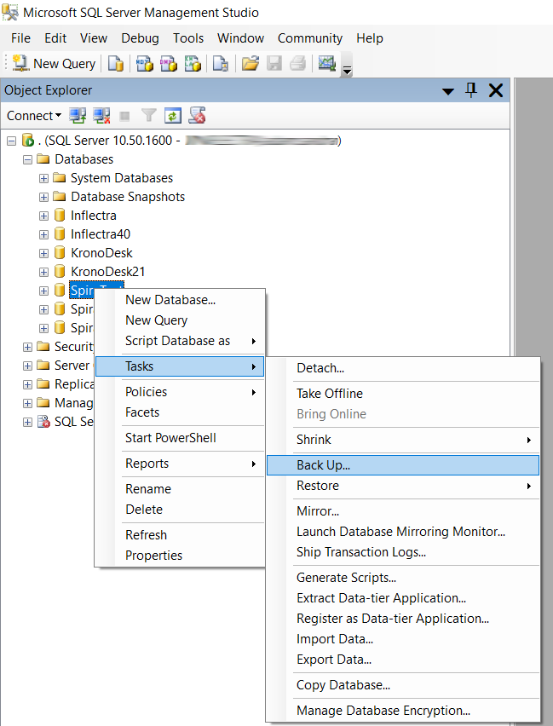Click the Connect Object Explorer icon

click(78, 116)
